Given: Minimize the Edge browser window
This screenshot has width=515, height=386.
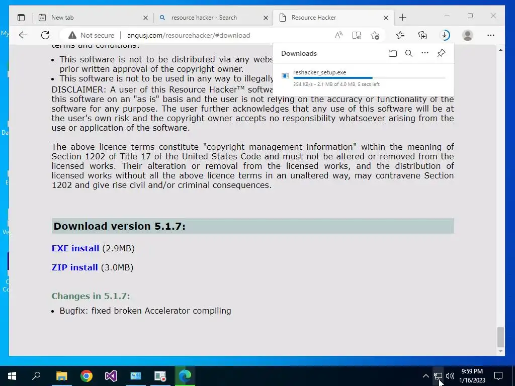Looking at the screenshot, I should click(x=447, y=16).
